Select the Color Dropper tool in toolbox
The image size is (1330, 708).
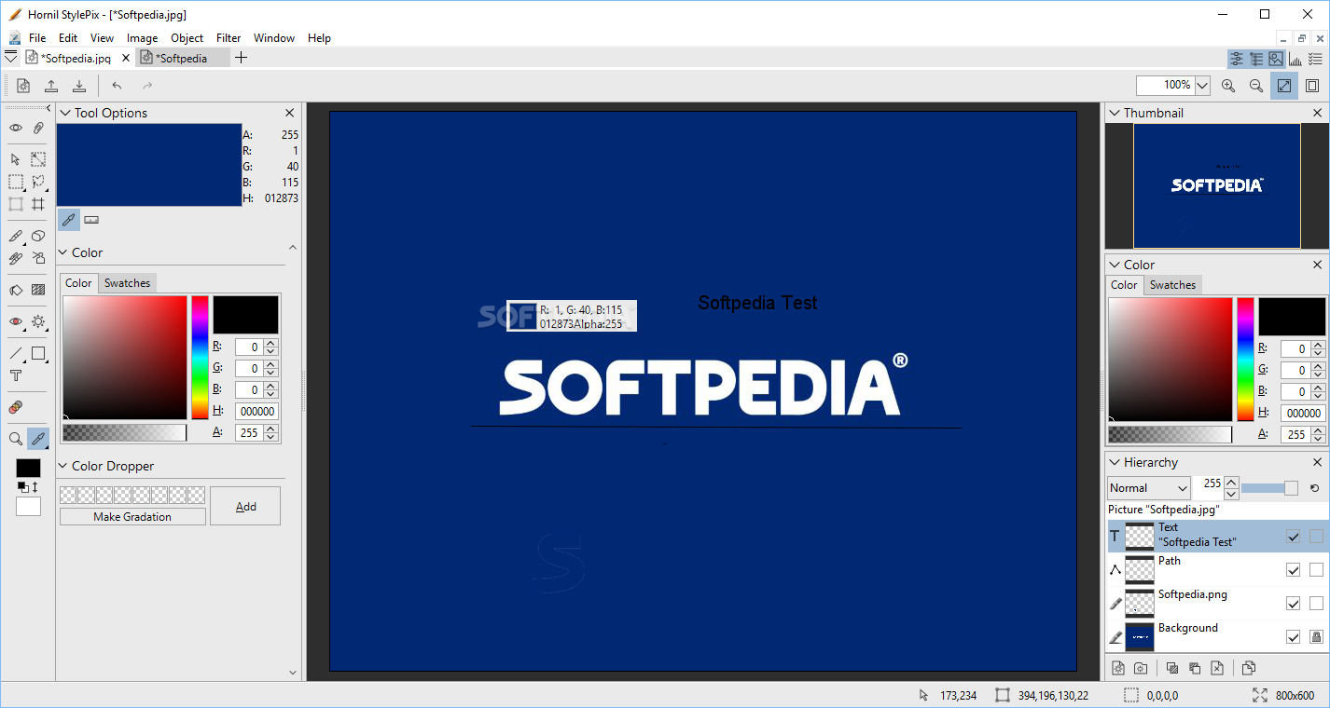38,438
